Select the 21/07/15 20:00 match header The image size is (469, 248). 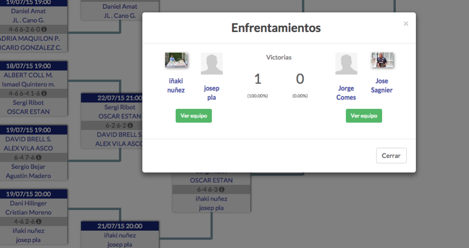120,226
